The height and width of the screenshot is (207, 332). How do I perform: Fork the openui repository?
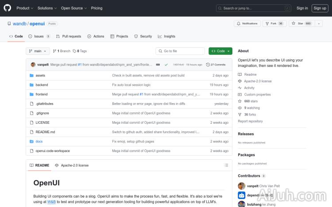(x=274, y=23)
